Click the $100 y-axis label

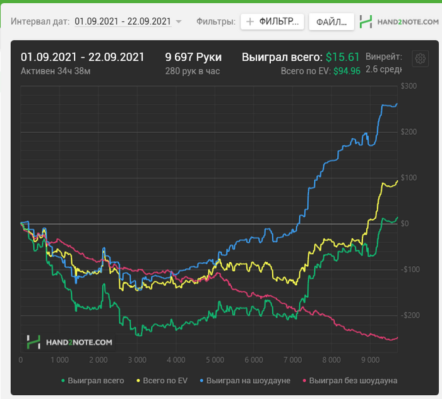pyautogui.click(x=409, y=178)
